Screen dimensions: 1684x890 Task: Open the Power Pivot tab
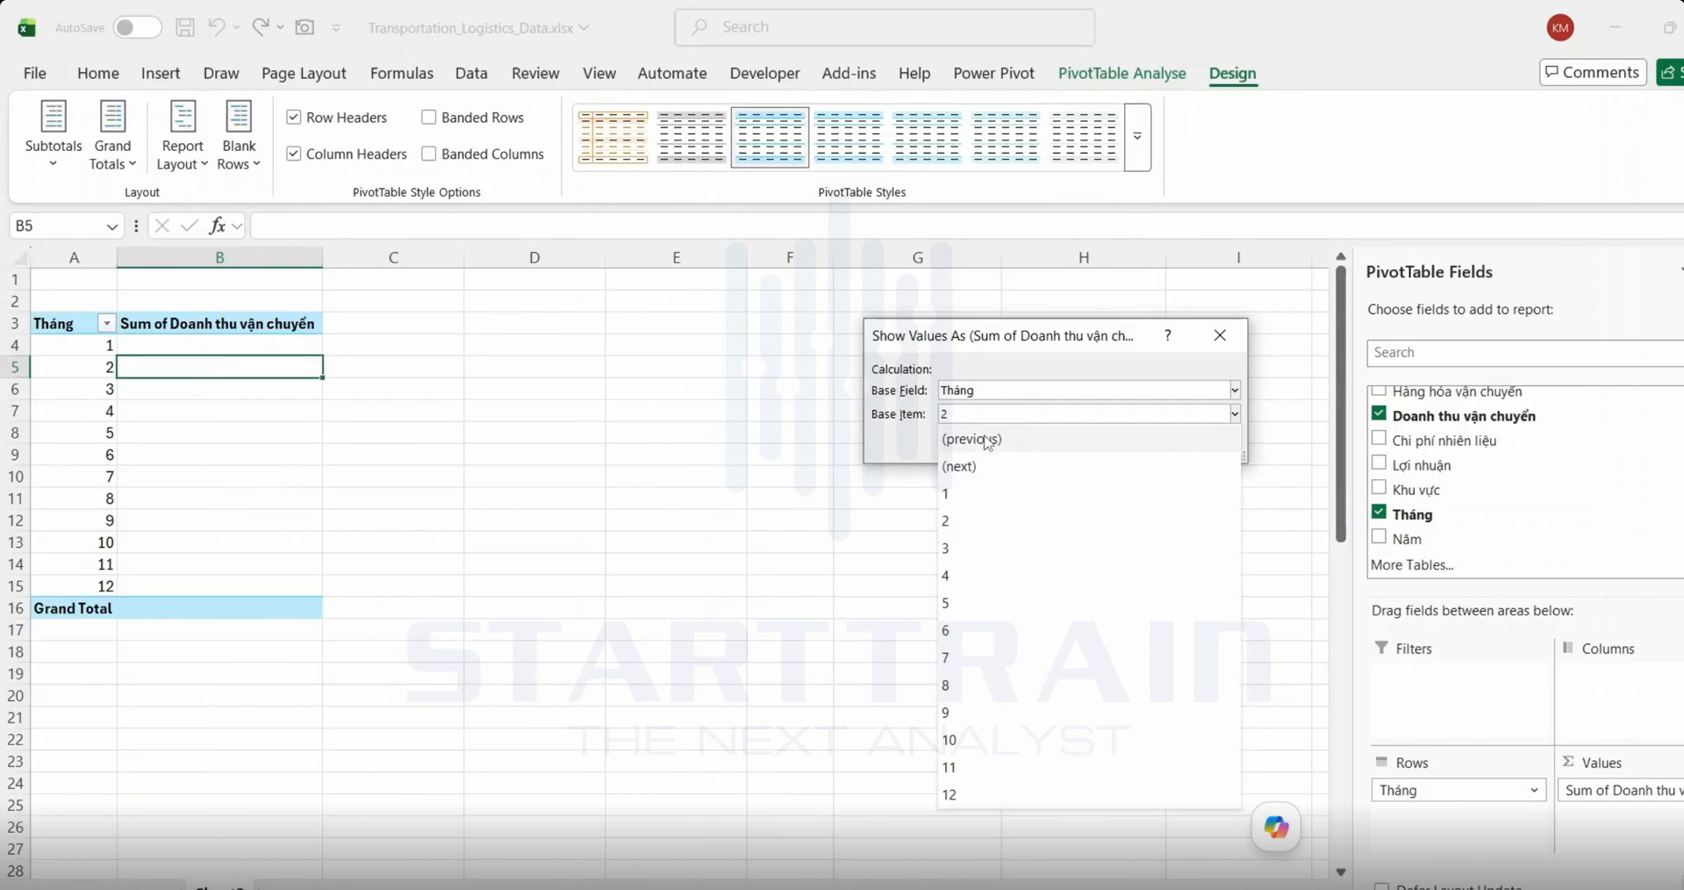pyautogui.click(x=993, y=73)
